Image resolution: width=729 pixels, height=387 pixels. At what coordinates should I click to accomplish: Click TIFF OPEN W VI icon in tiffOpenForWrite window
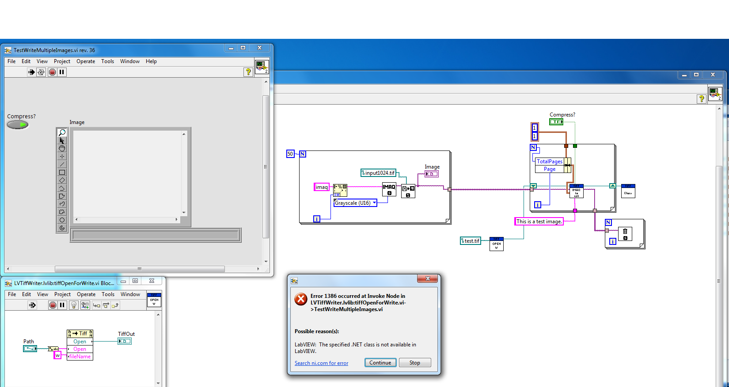[154, 300]
